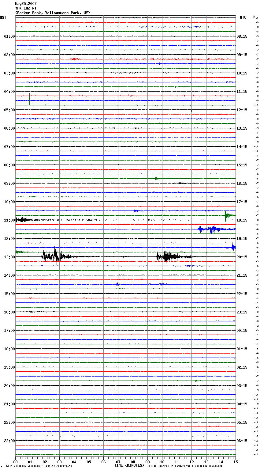Click the '08:15' UTC time label
This screenshot has width=260, height=470.
pos(242,36)
